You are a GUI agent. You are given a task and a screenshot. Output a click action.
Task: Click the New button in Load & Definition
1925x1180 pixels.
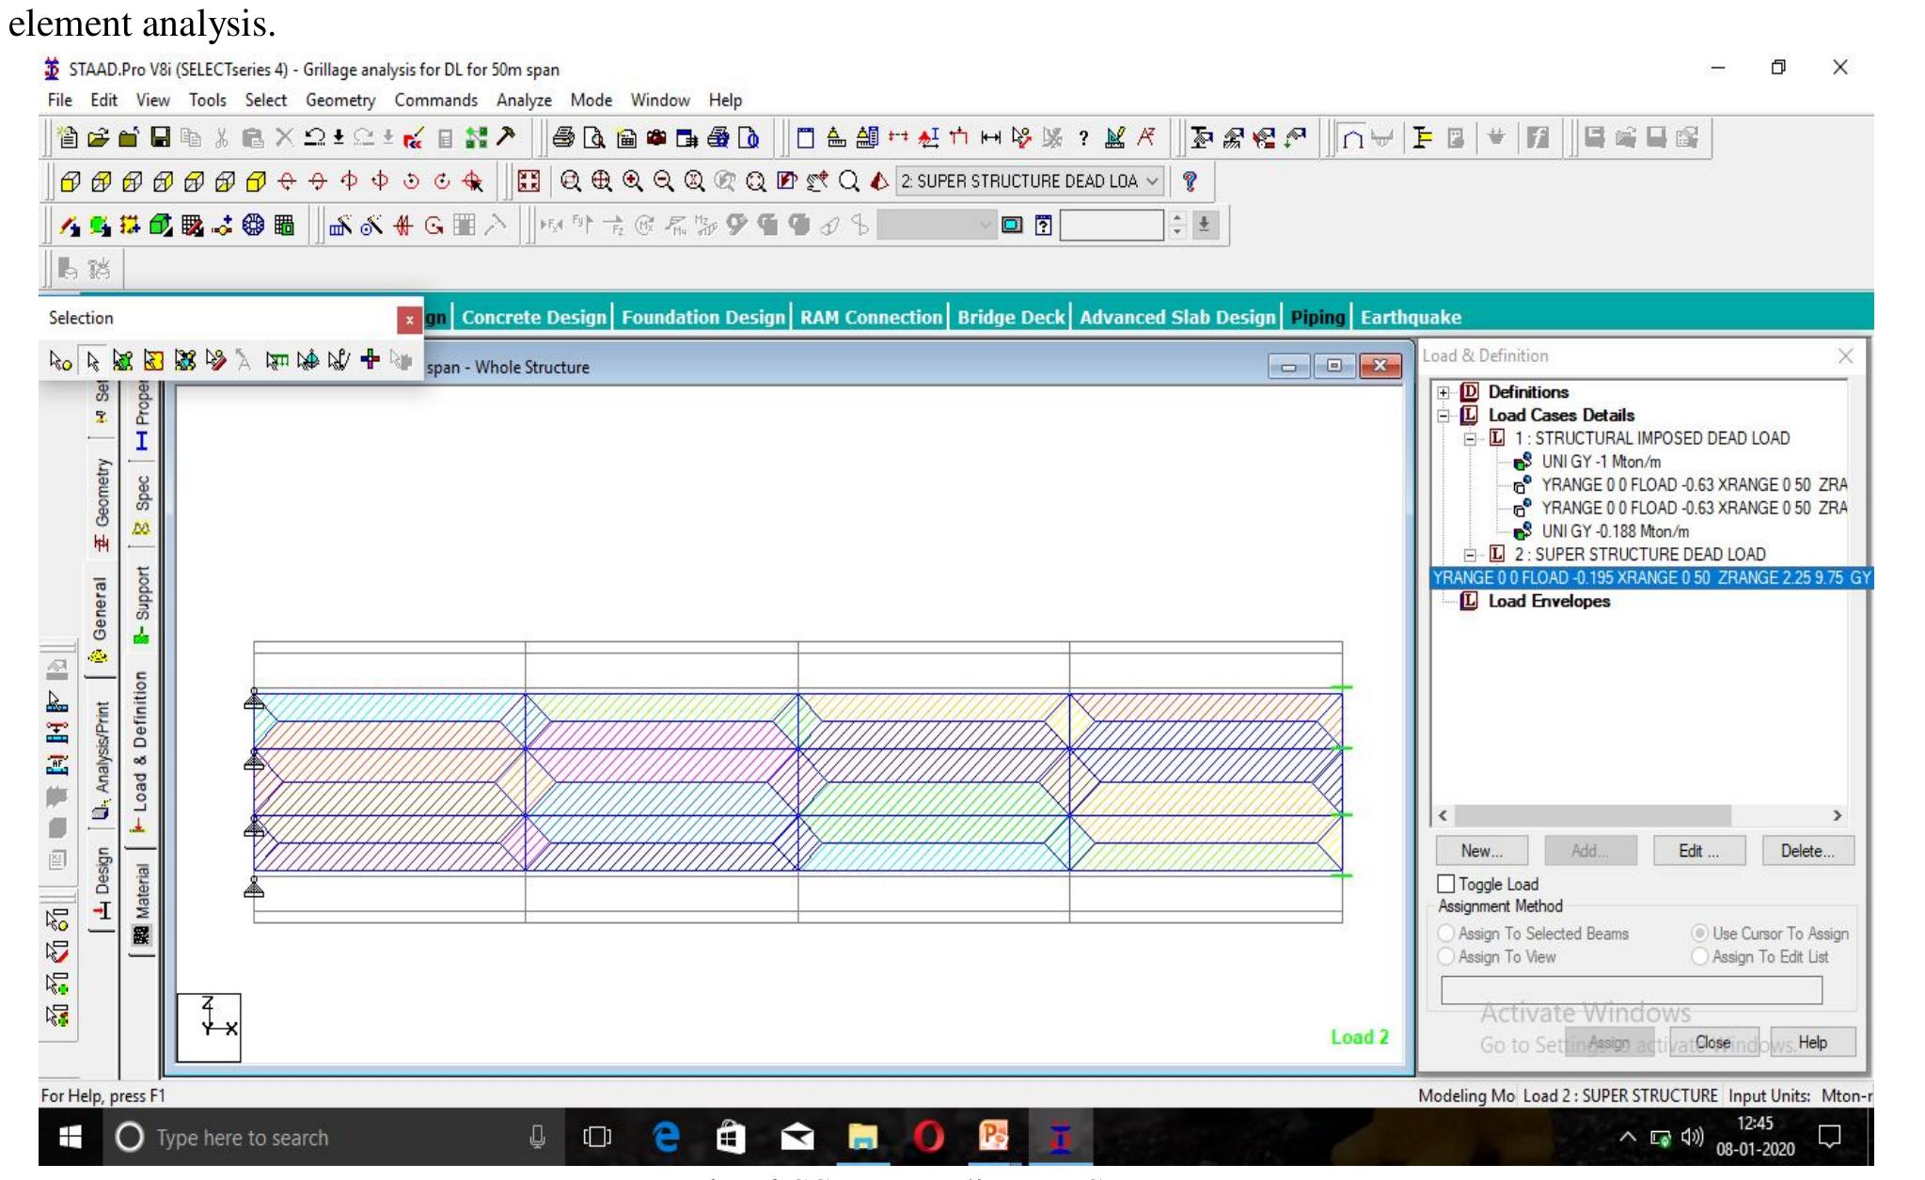pos(1481,850)
